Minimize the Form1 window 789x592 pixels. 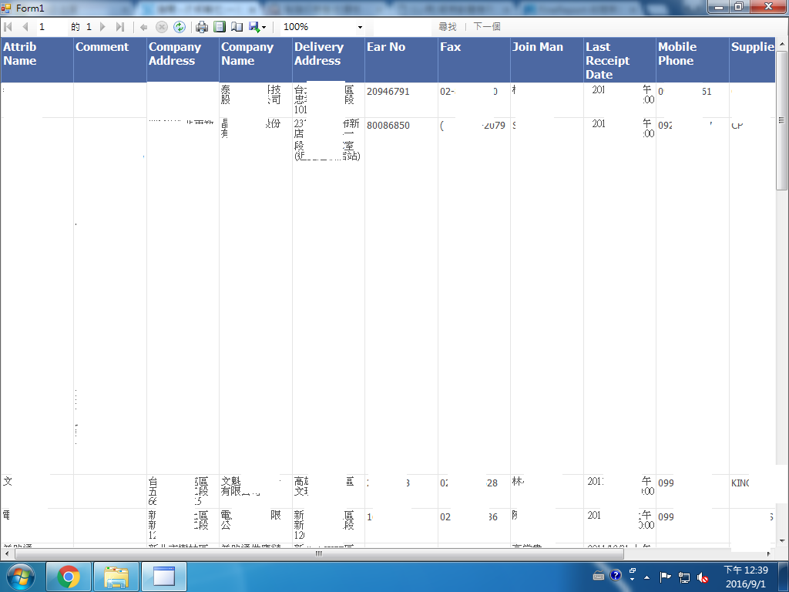coord(719,6)
